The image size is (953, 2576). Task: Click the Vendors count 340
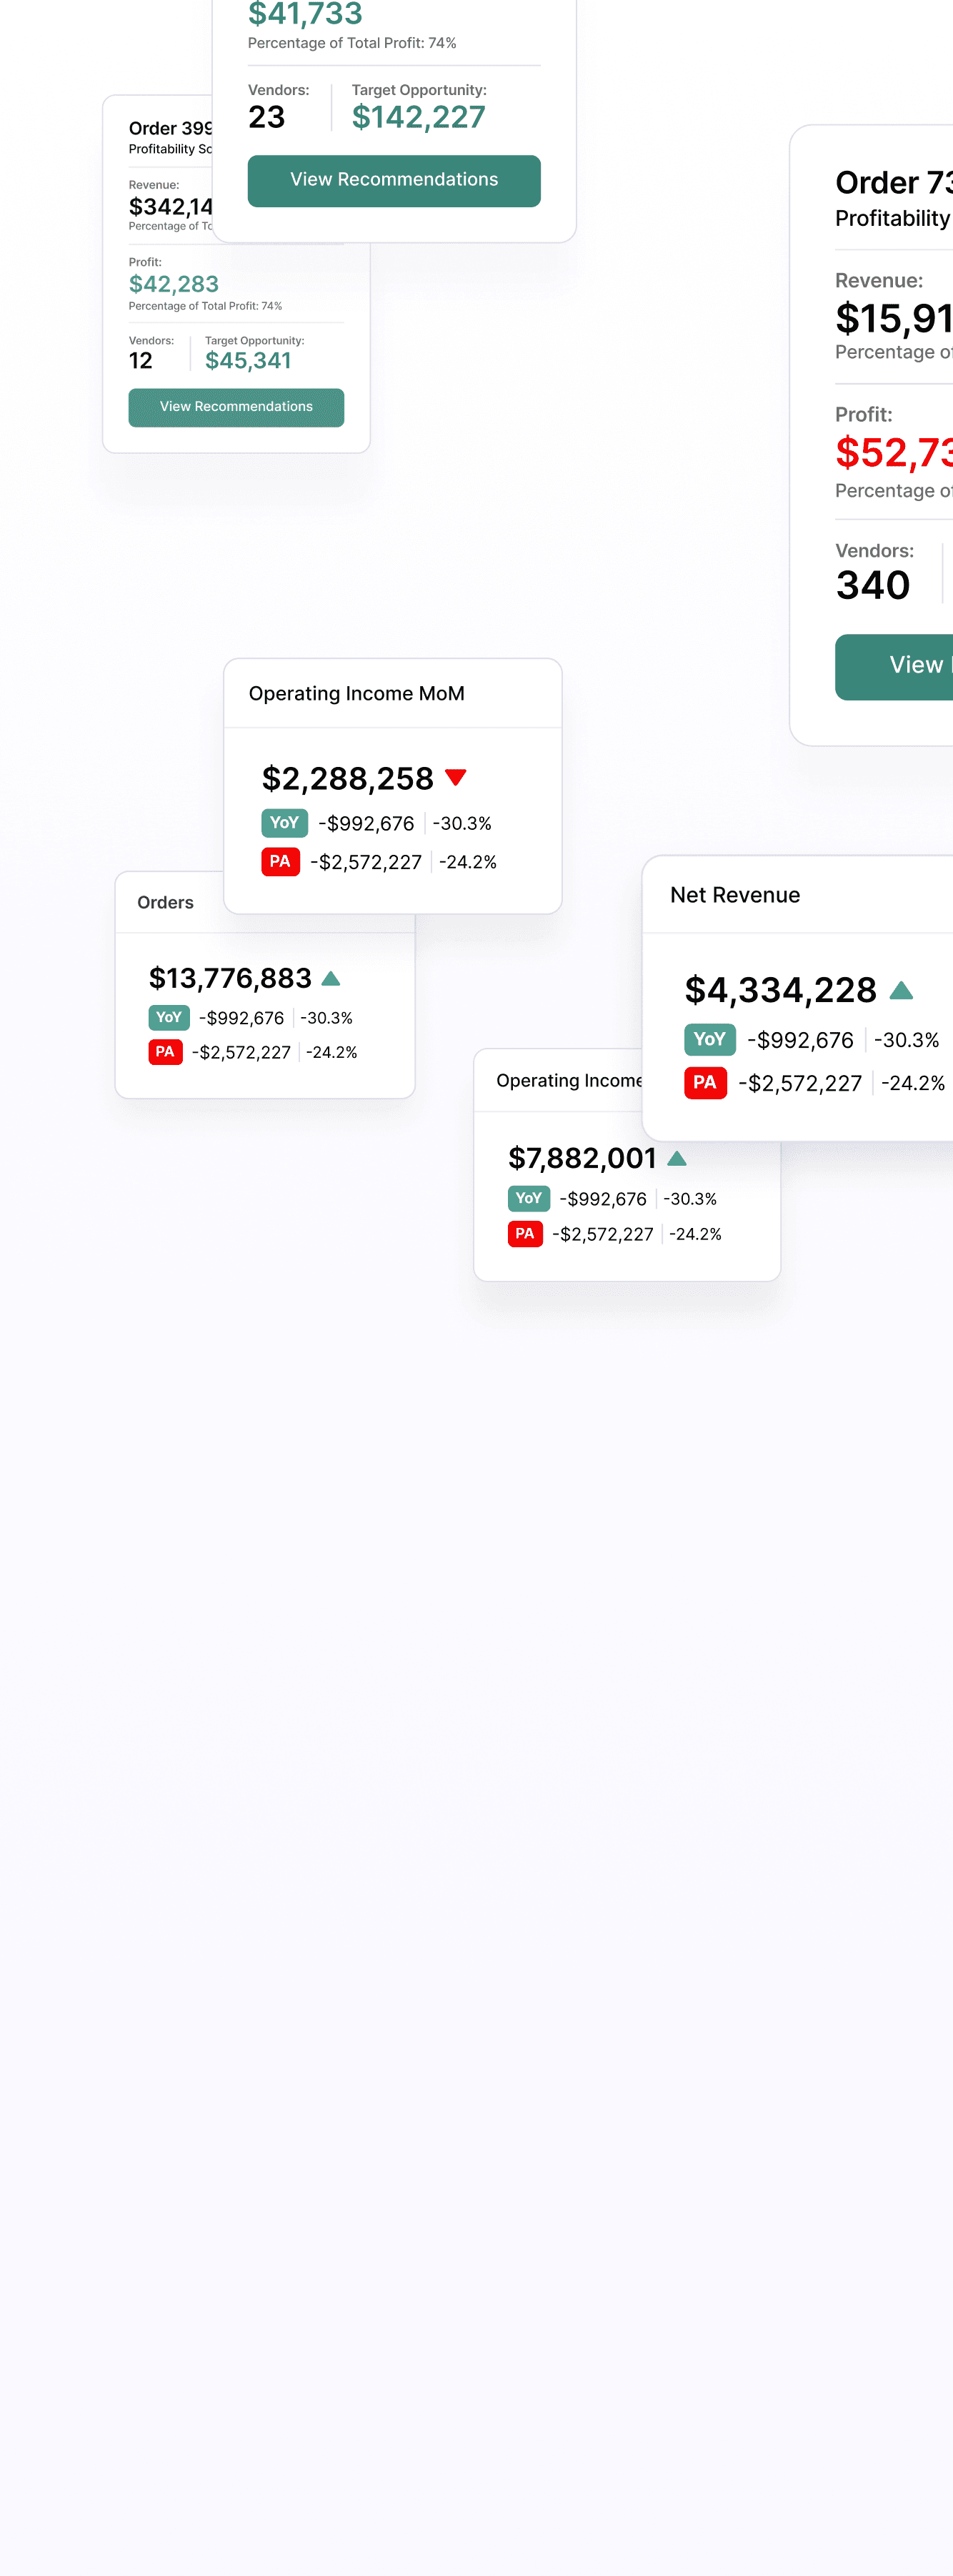click(x=873, y=585)
